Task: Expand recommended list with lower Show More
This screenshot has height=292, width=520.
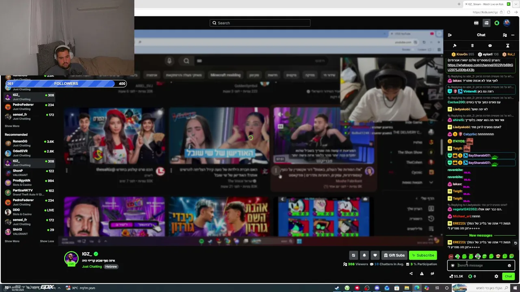Action: pyautogui.click(x=12, y=241)
